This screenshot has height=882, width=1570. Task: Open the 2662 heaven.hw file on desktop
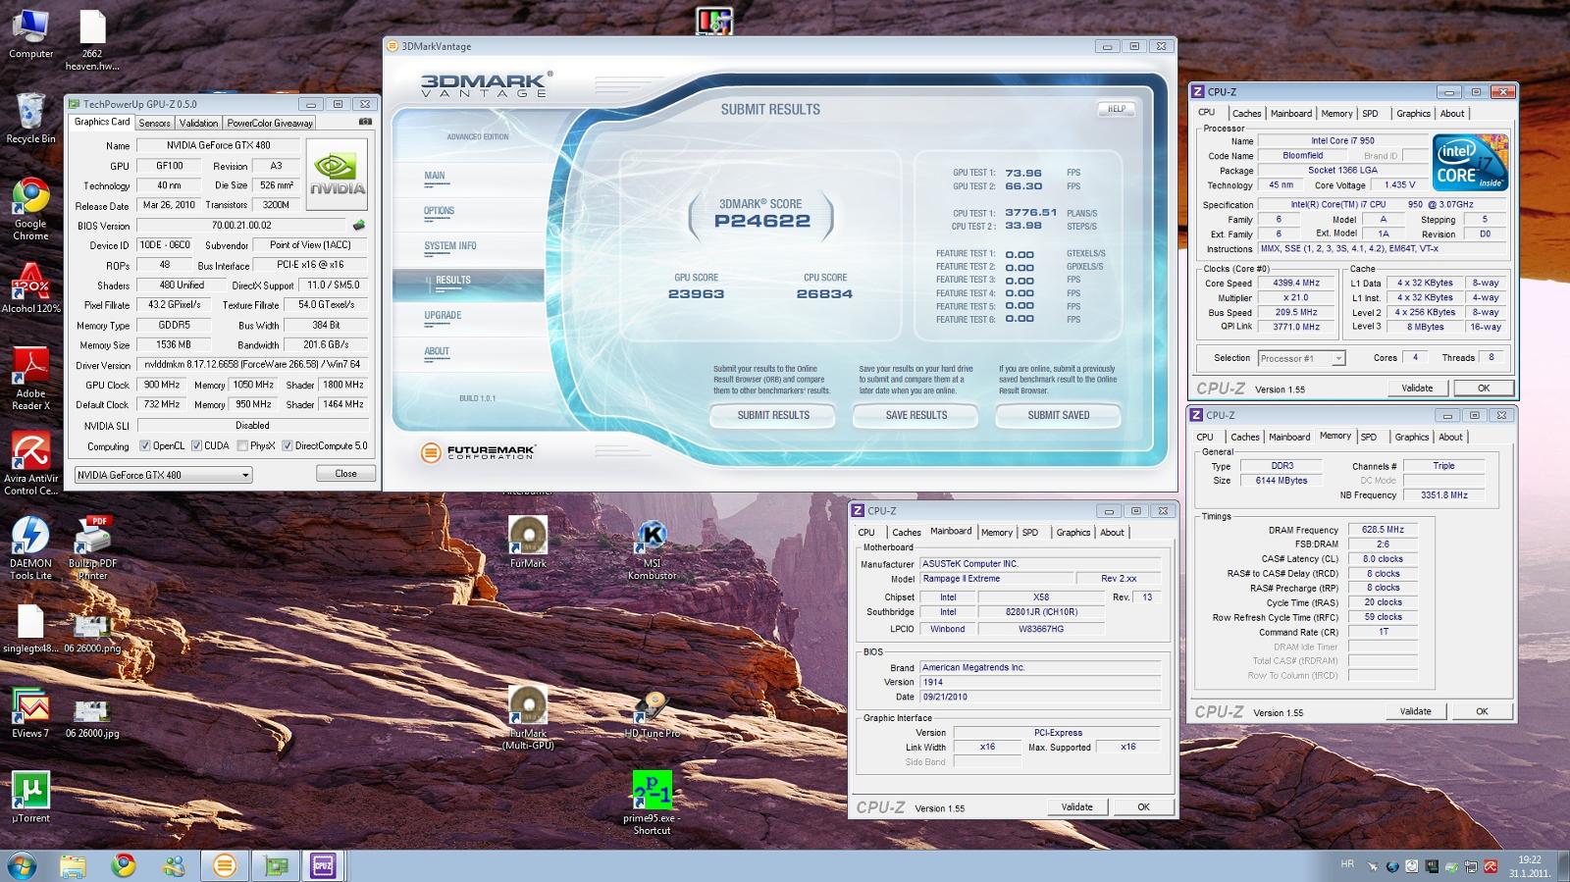pyautogui.click(x=92, y=41)
